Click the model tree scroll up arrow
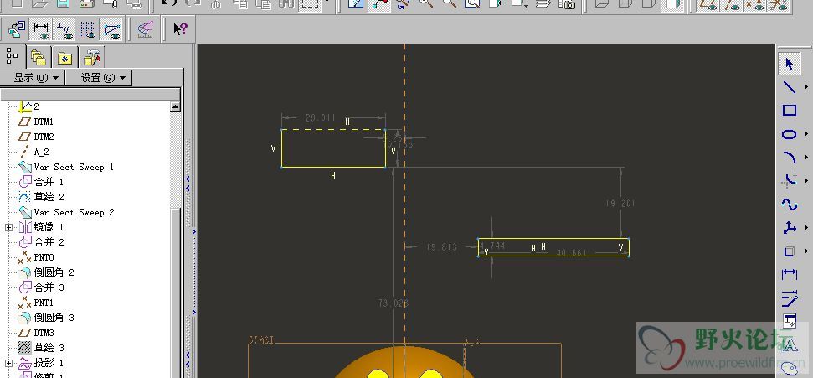This screenshot has width=813, height=378. (x=175, y=107)
